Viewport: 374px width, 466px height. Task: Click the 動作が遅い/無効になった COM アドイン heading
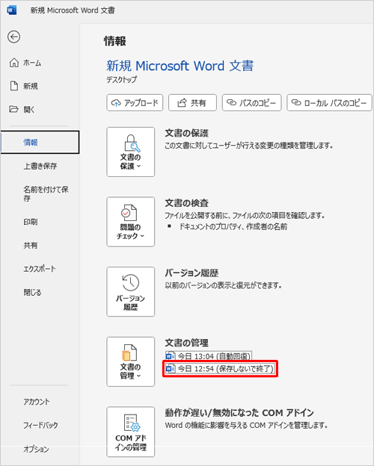(x=239, y=413)
